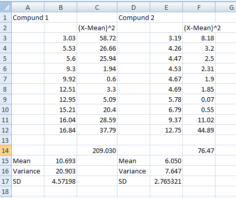Viewport: 236px width, 198px height.
Task: Select cell with value 12.95
Action: coord(60,99)
